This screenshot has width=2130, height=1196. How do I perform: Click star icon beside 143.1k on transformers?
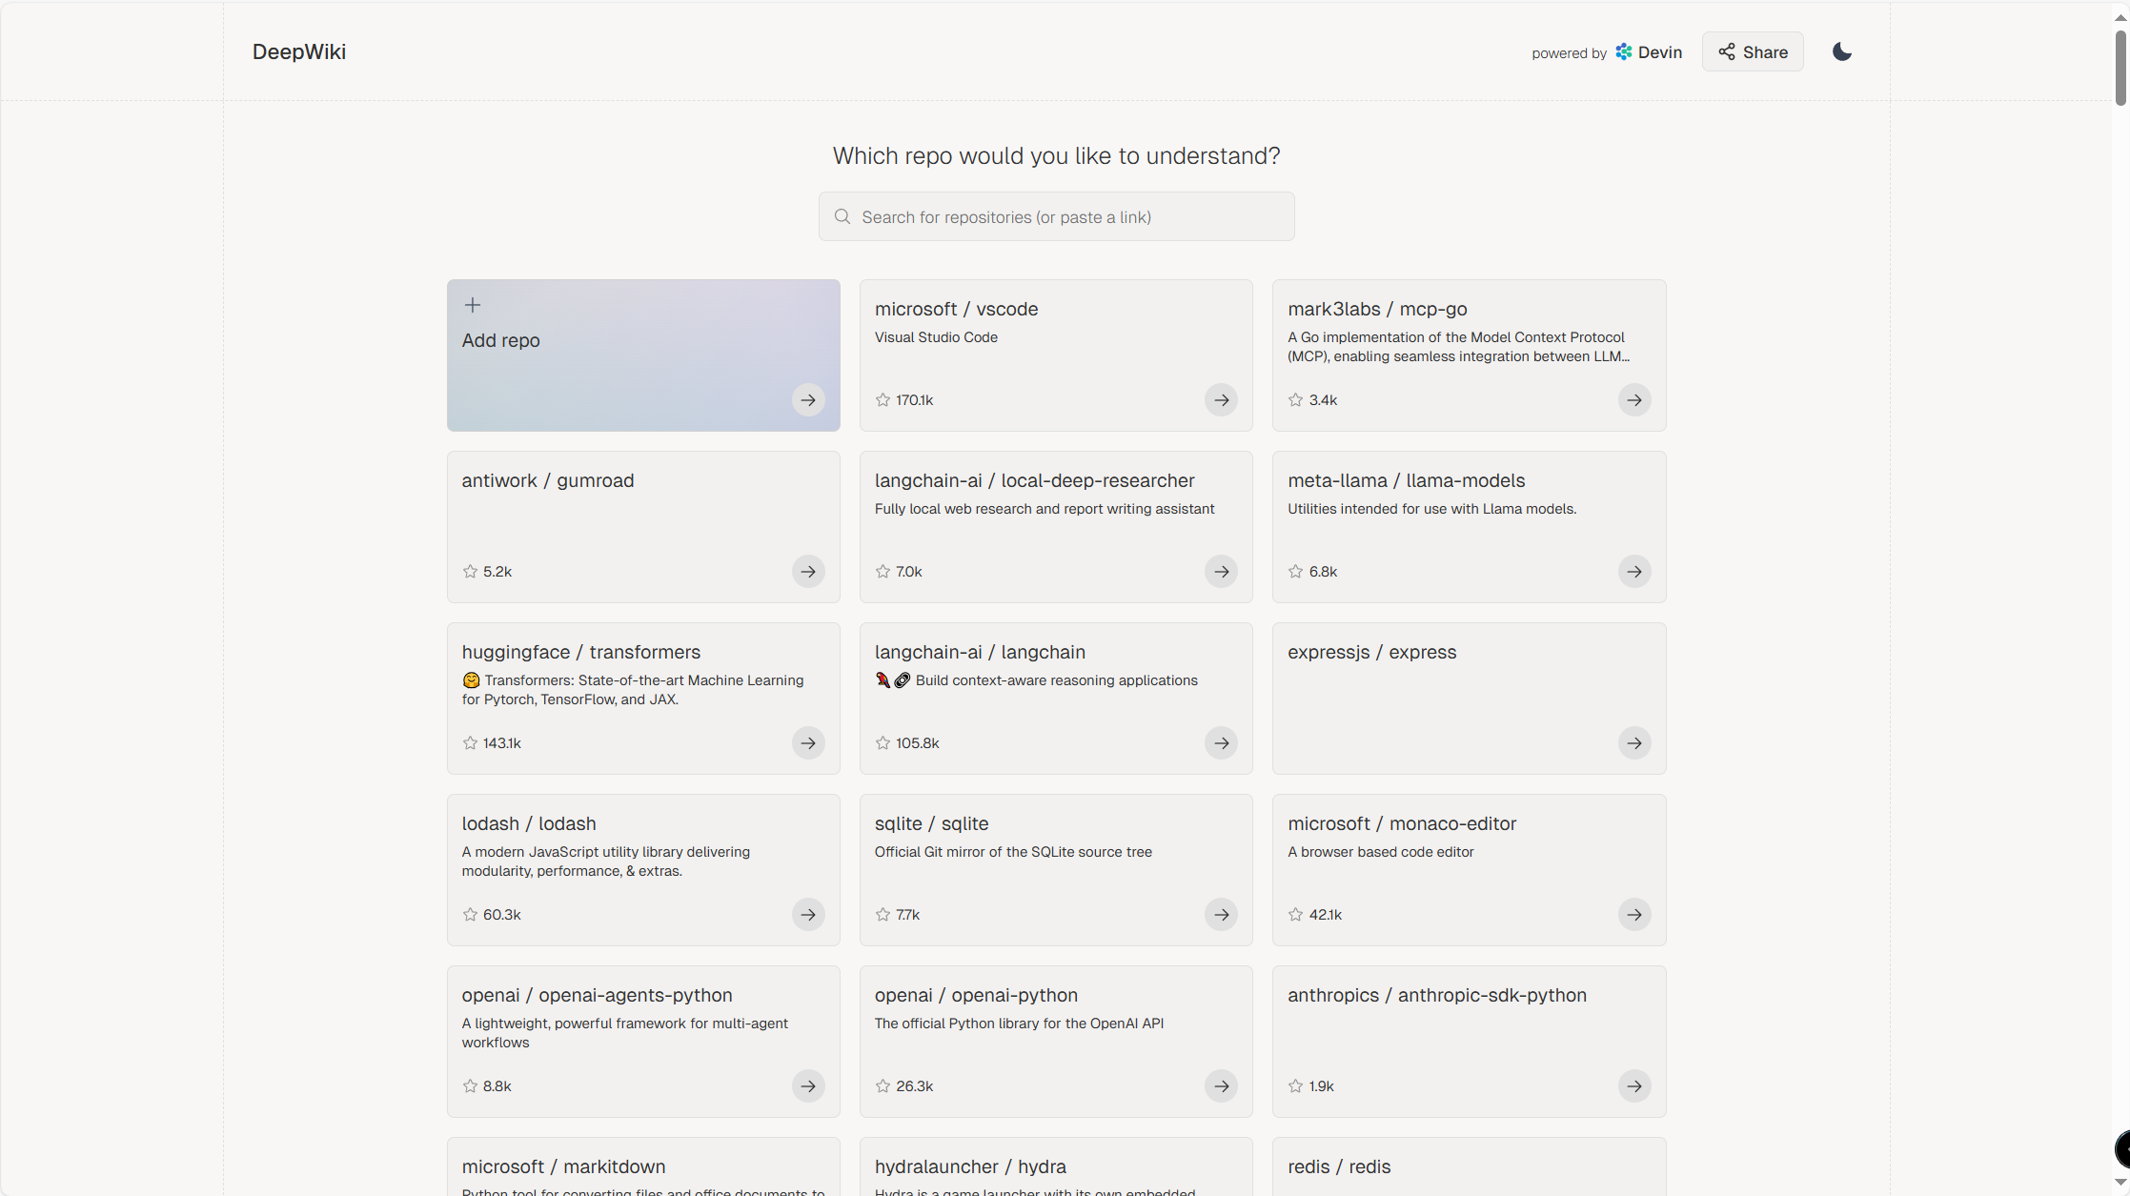click(x=470, y=742)
